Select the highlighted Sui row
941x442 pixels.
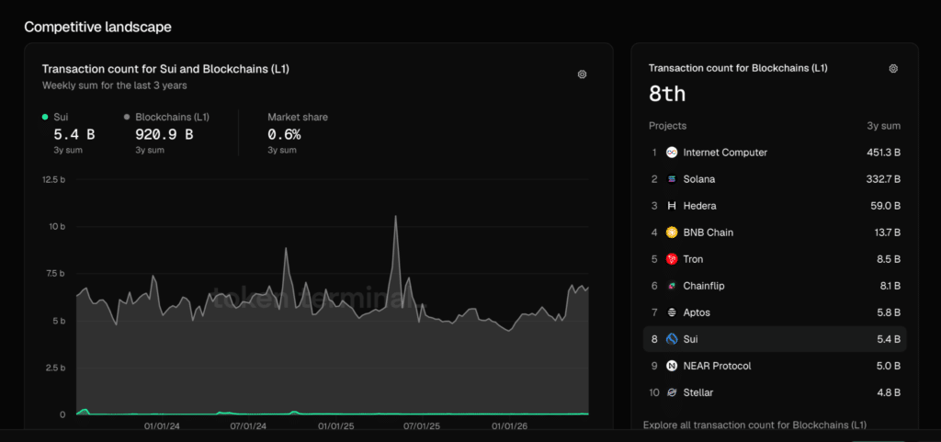pos(775,339)
